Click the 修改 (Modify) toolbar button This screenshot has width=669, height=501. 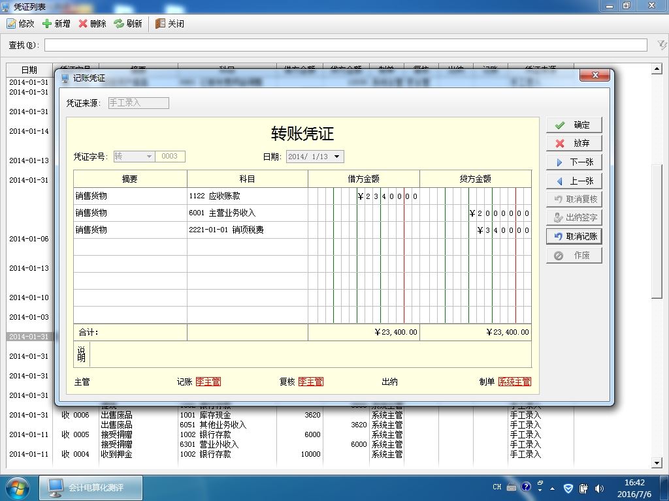point(20,23)
